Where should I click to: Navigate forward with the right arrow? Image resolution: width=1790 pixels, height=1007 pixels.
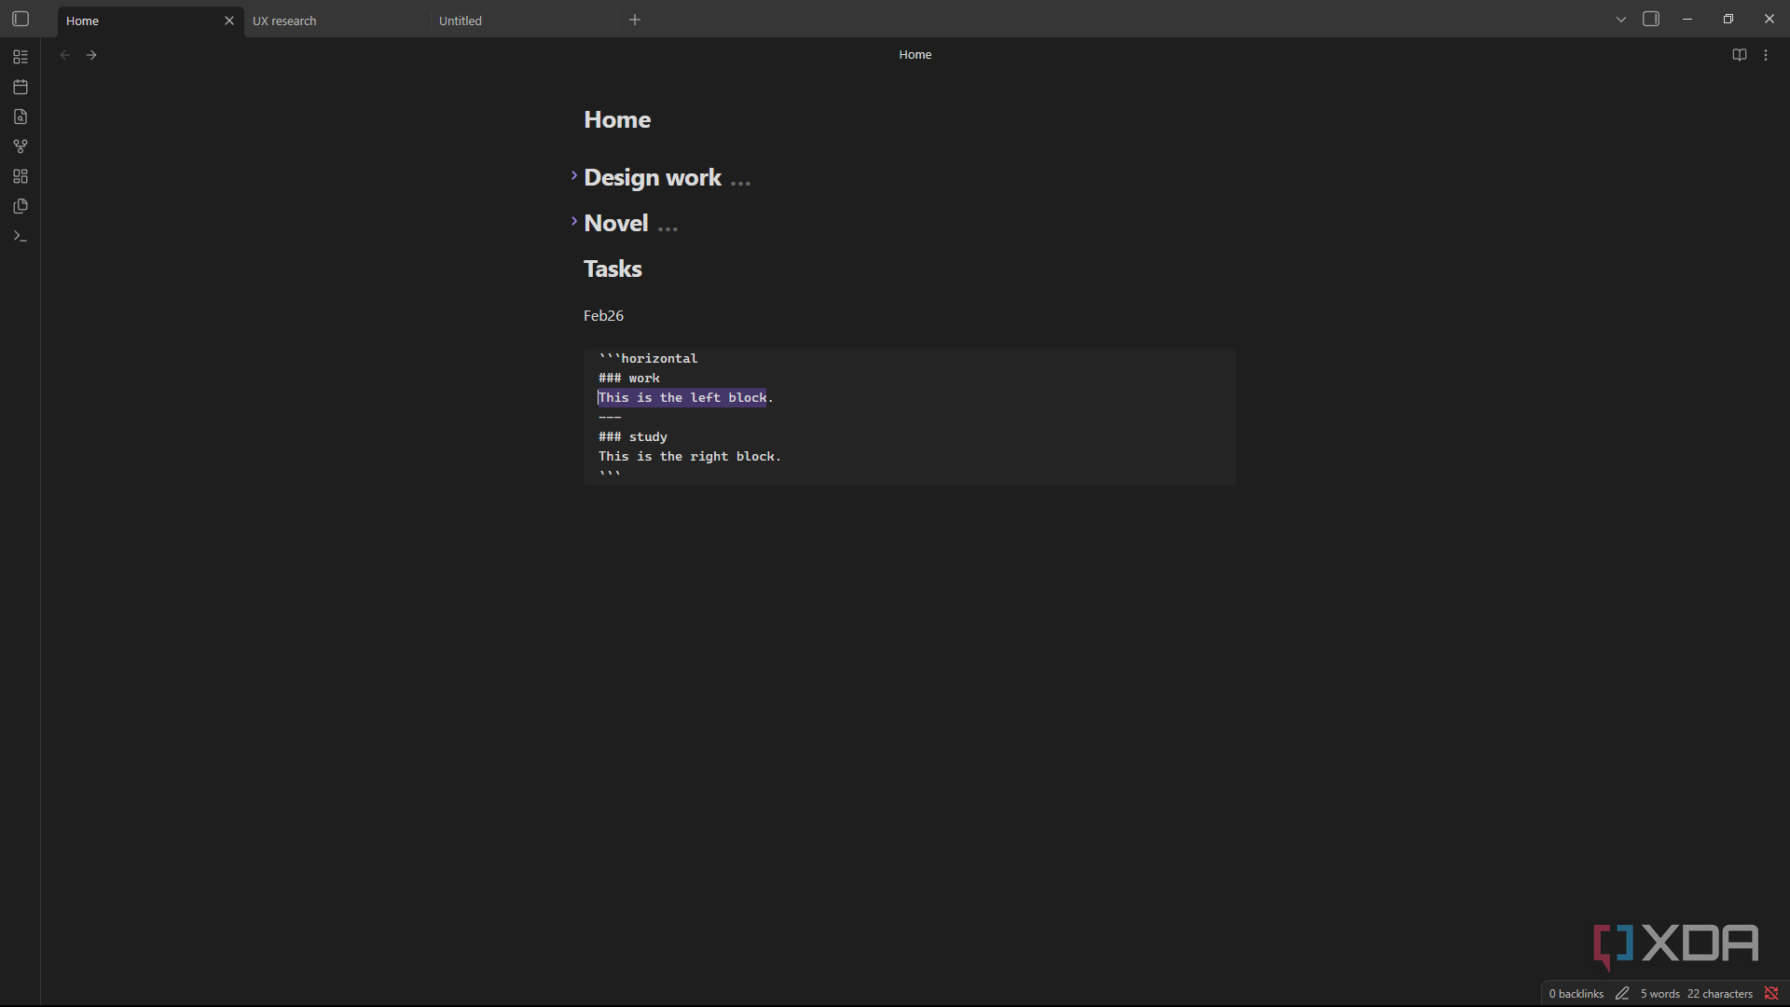tap(91, 55)
